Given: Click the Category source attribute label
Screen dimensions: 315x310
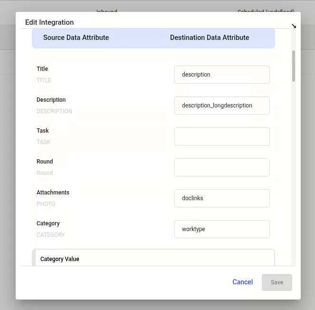Looking at the screenshot, I should tap(48, 223).
